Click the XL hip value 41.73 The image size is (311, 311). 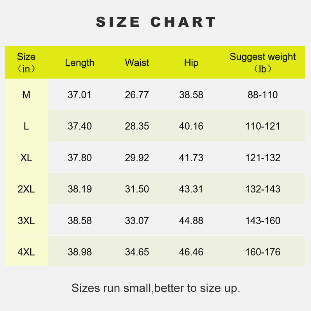tap(191, 158)
